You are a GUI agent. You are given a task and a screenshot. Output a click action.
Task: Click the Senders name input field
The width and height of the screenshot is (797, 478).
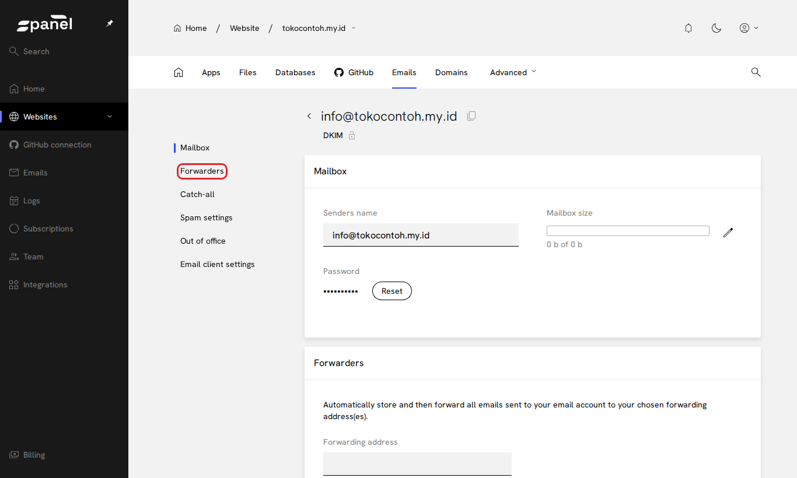pyautogui.click(x=421, y=235)
